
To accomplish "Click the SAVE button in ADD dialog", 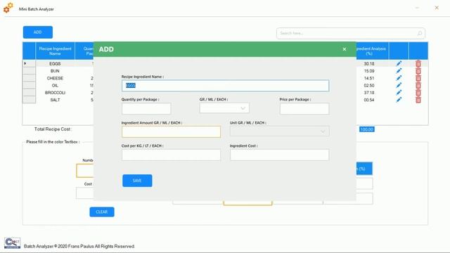I will click(x=137, y=181).
